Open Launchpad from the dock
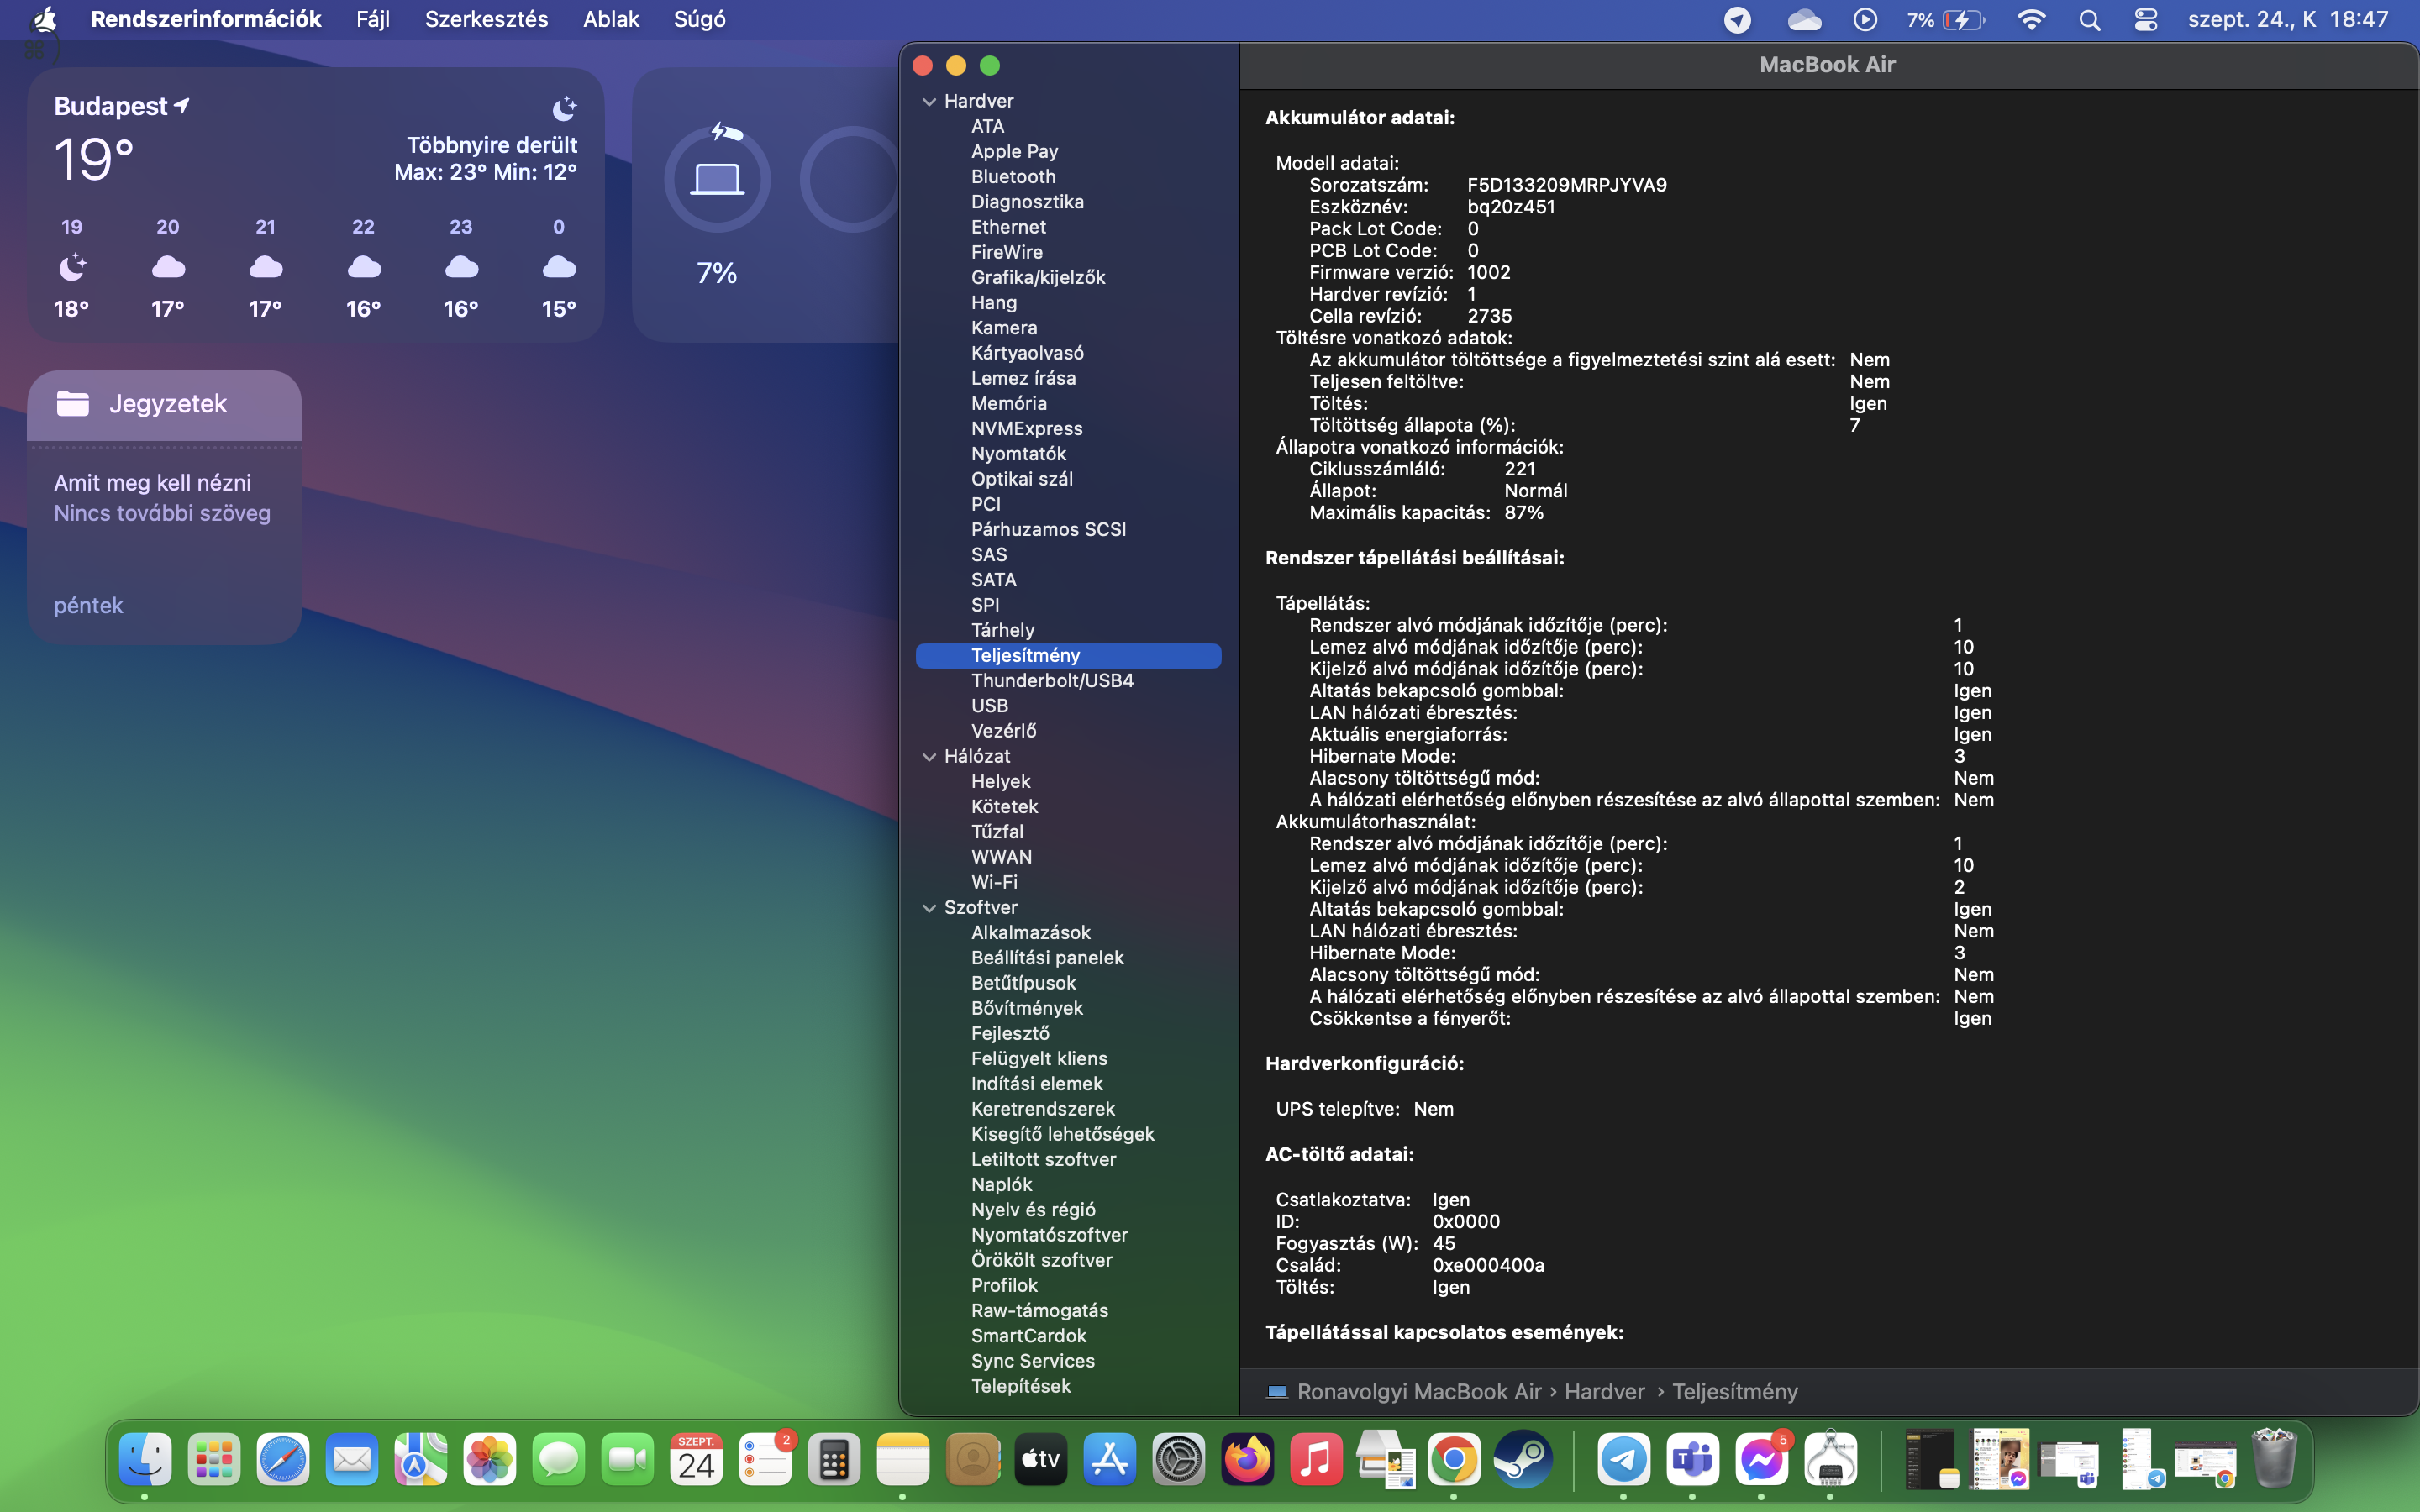This screenshot has width=2420, height=1512. pos(214,1460)
